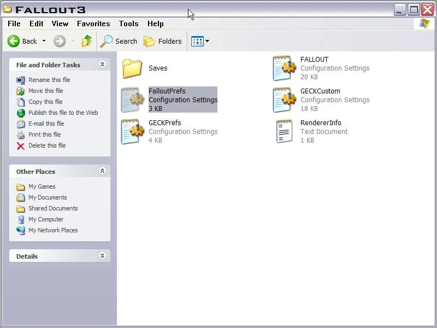Click the My Network Places icon

21,231
